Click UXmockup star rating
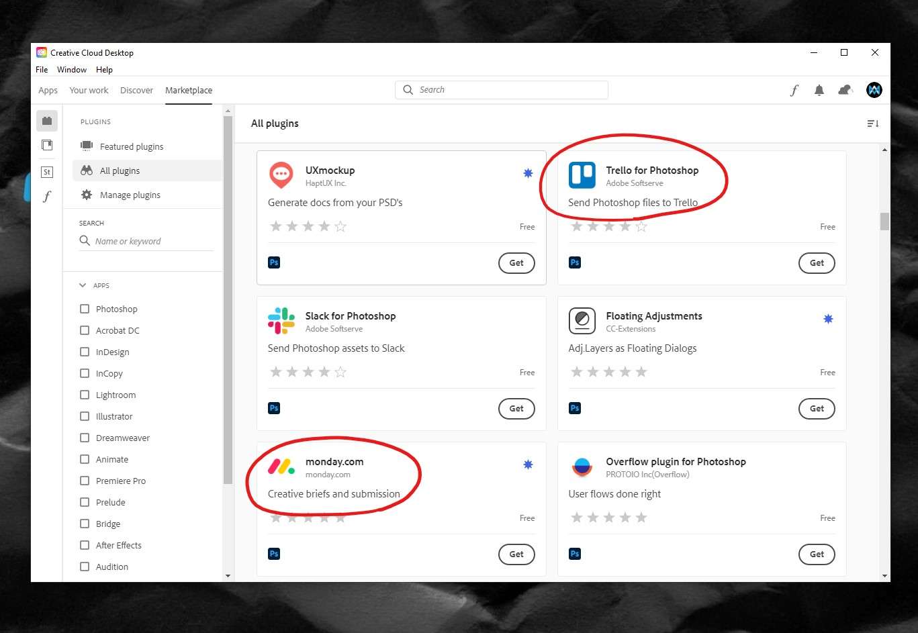918x633 pixels. coord(308,226)
